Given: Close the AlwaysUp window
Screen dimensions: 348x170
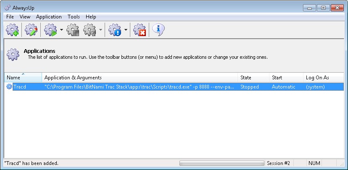Looking at the screenshot, I should (337, 8).
